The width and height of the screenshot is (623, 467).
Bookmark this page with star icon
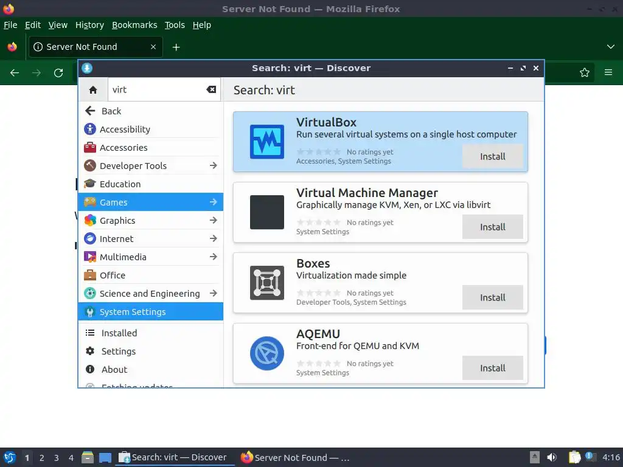(585, 73)
